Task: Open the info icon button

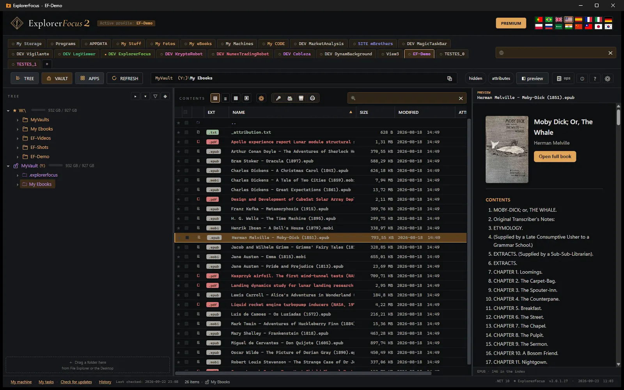Action: 582,78
